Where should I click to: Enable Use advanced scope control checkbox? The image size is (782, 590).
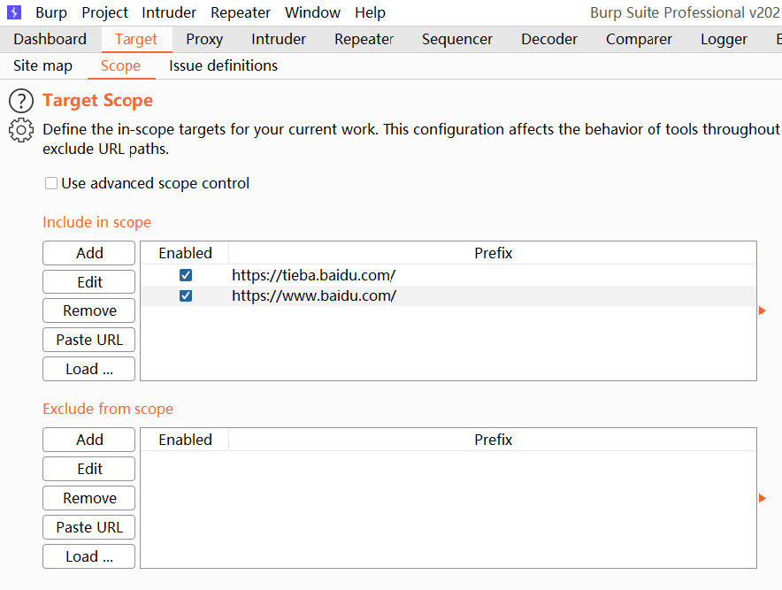(x=51, y=183)
